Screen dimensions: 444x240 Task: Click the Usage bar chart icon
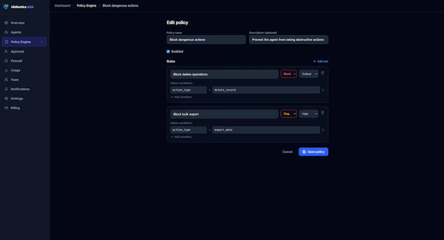pyautogui.click(x=6, y=70)
